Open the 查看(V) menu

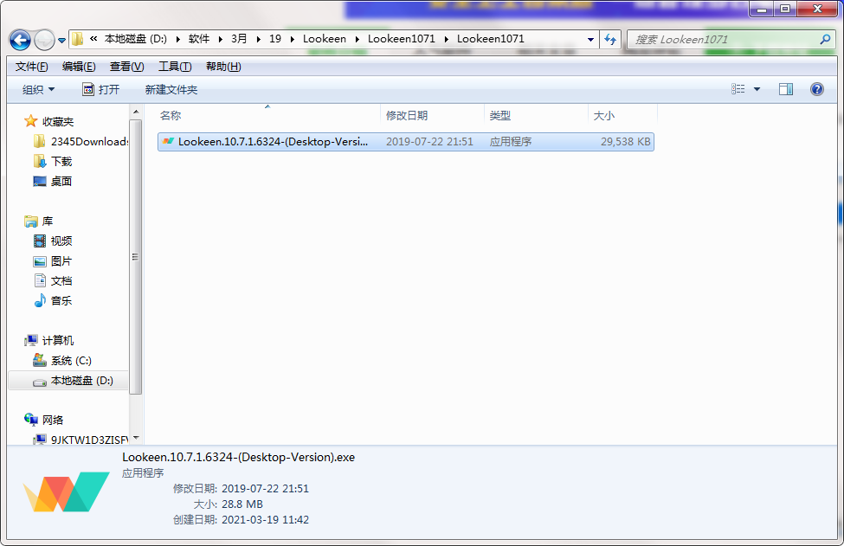pyautogui.click(x=126, y=67)
